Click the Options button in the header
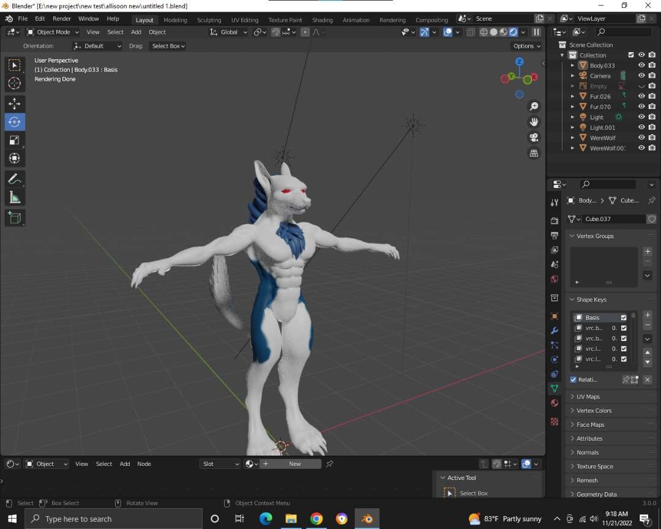The height and width of the screenshot is (529, 661). 525,46
